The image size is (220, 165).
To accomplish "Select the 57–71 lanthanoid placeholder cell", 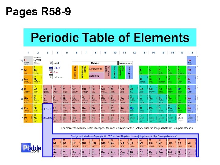I will pyautogui.click(x=47, y=109).
